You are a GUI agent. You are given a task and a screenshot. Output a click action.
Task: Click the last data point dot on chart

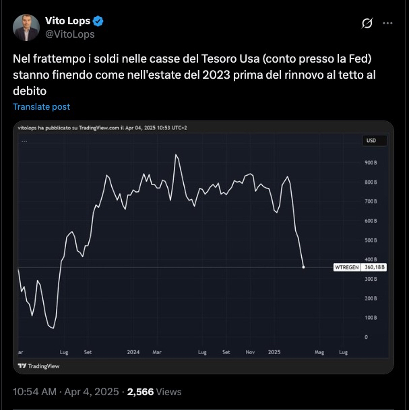tap(304, 267)
